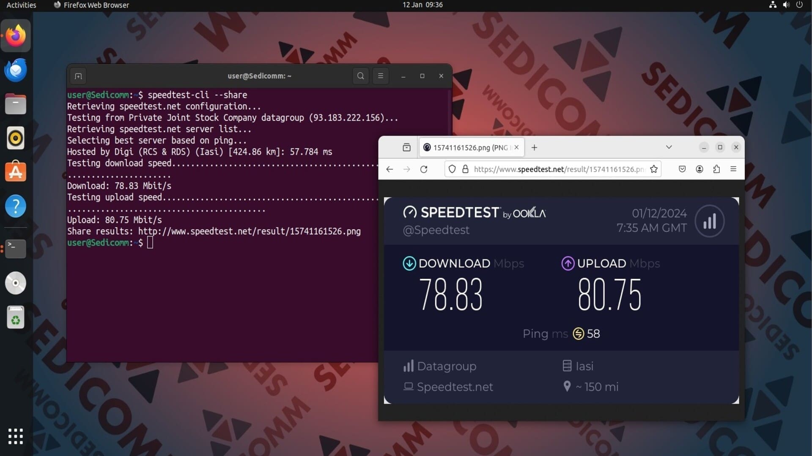Click the Firefox reload page button
This screenshot has width=812, height=456.
[x=424, y=169]
